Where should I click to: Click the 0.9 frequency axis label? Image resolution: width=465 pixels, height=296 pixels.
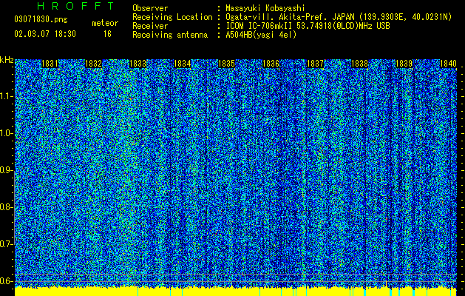[x=7, y=170]
